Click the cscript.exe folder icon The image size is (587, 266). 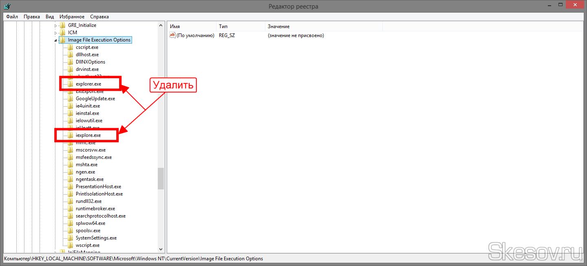tap(71, 47)
